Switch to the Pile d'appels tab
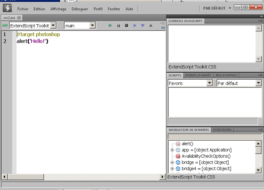Screen dimensions: 264x190 click(x=226, y=75)
